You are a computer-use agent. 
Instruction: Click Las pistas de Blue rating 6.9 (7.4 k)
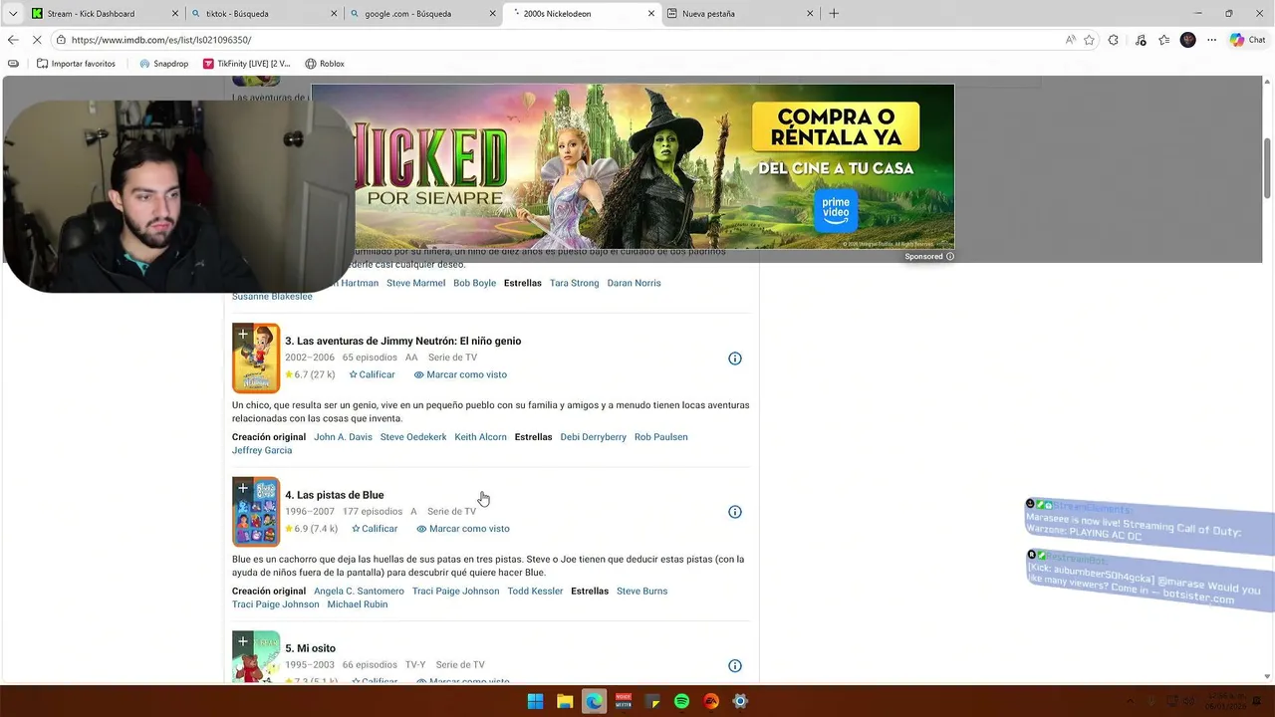coord(311,529)
